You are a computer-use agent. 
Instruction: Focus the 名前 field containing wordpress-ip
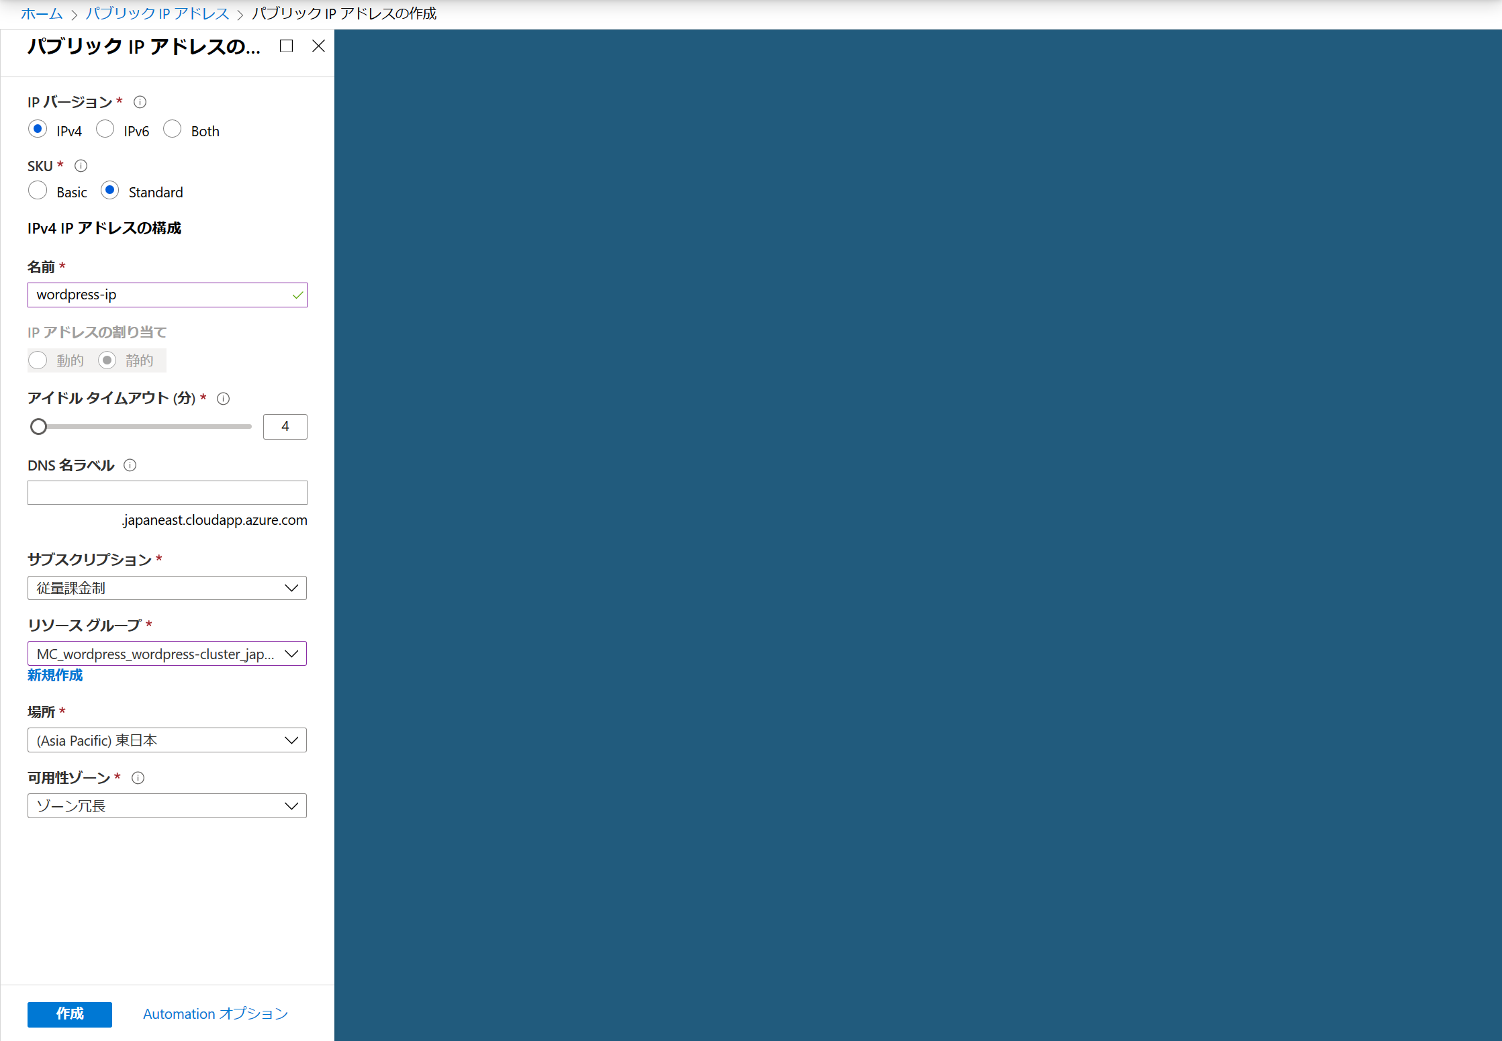[167, 295]
